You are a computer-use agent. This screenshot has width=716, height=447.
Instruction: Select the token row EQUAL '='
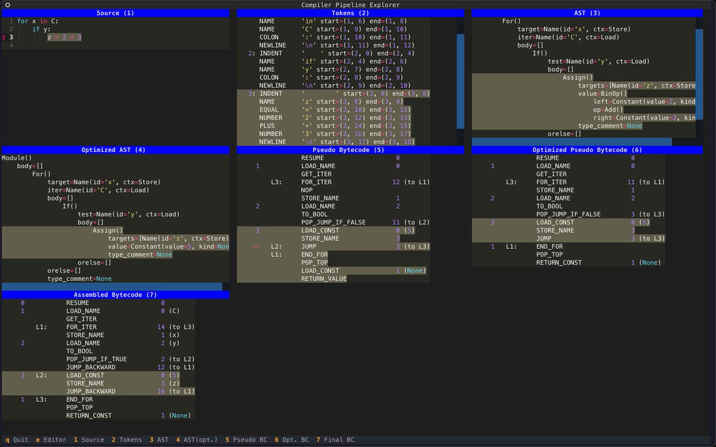(332, 110)
